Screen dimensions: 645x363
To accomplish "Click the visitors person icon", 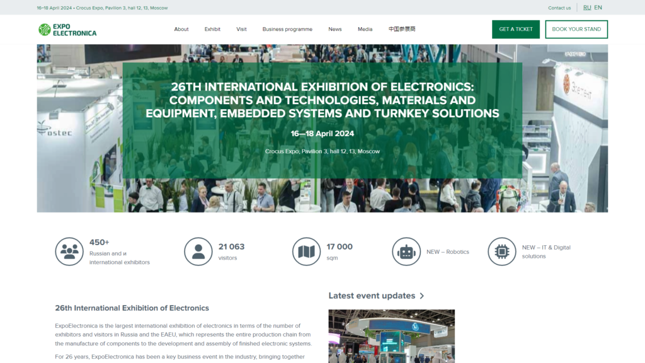I will (198, 251).
